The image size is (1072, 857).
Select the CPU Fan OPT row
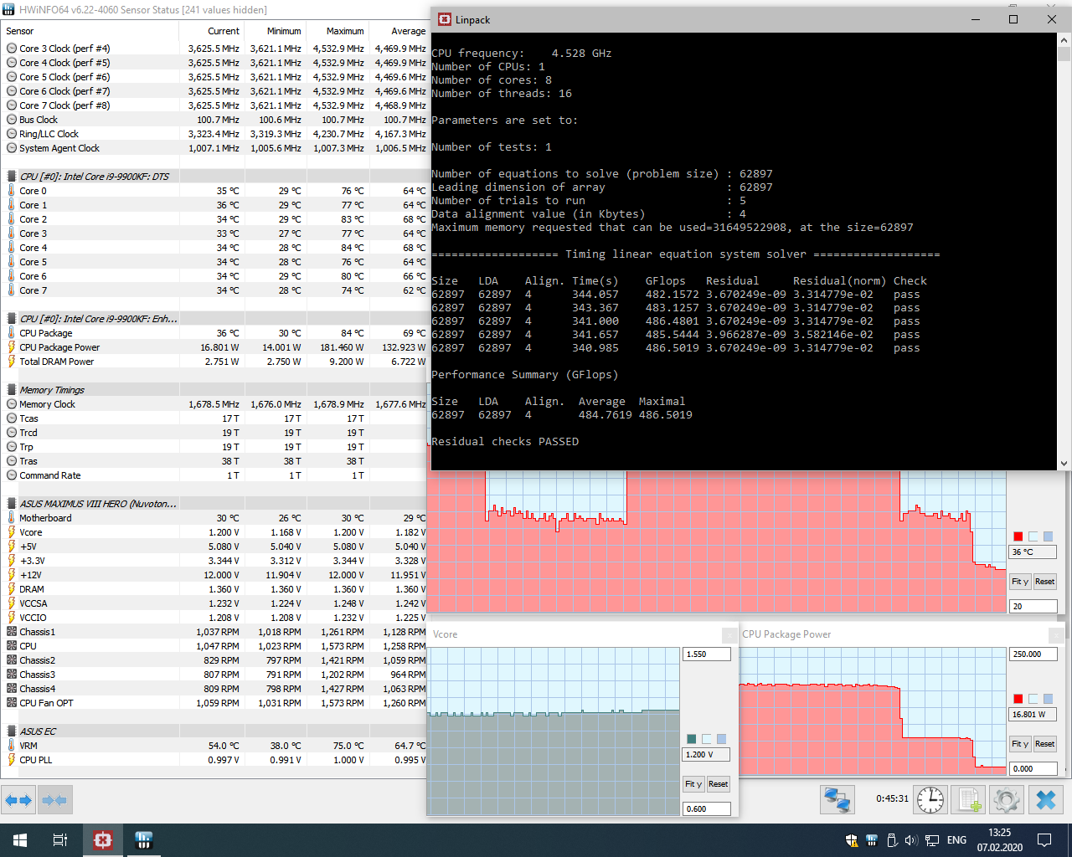tap(214, 703)
